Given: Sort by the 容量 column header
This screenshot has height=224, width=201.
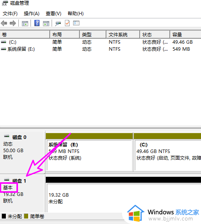Looking at the screenshot, I should tap(185, 34).
